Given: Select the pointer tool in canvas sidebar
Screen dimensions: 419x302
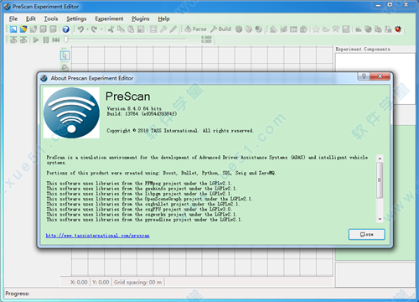Looking at the screenshot, I should 65,55.
